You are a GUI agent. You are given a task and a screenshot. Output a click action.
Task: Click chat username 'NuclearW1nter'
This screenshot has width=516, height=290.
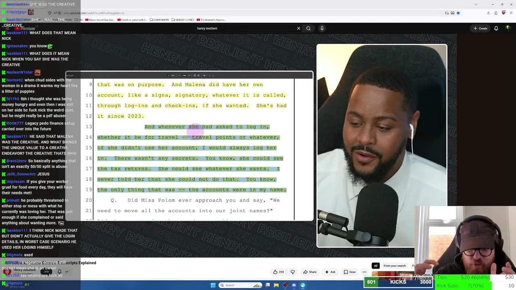pos(20,72)
